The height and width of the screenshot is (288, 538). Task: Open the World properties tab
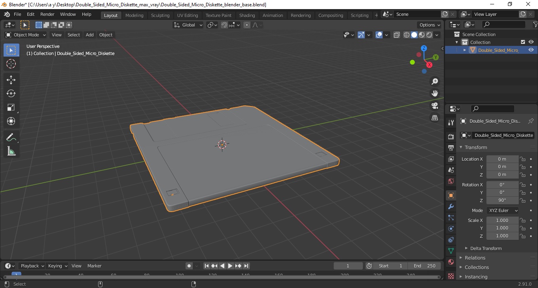(x=451, y=181)
